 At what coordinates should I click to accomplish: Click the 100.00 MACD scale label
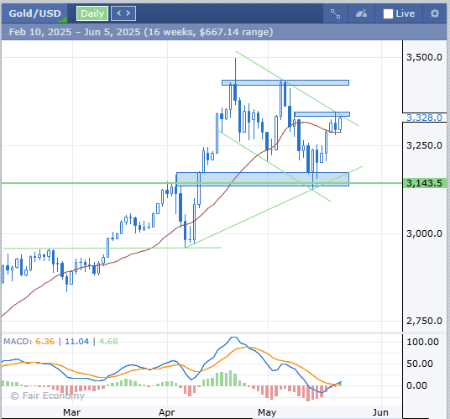tap(423, 342)
